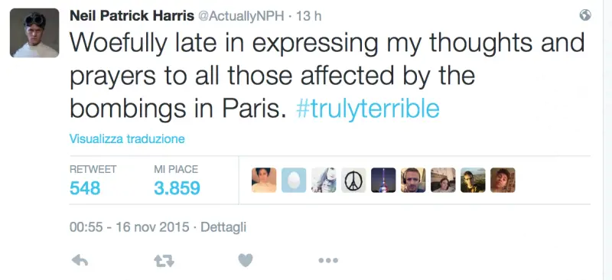This screenshot has height=280, width=612.
Task: Open the last liker avatar in row
Action: [503, 180]
